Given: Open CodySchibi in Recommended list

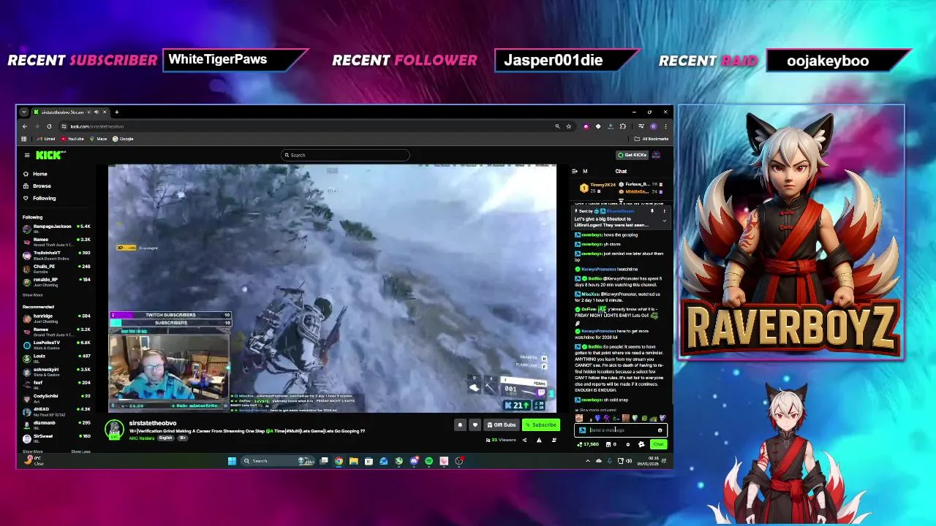Looking at the screenshot, I should pos(56,398).
